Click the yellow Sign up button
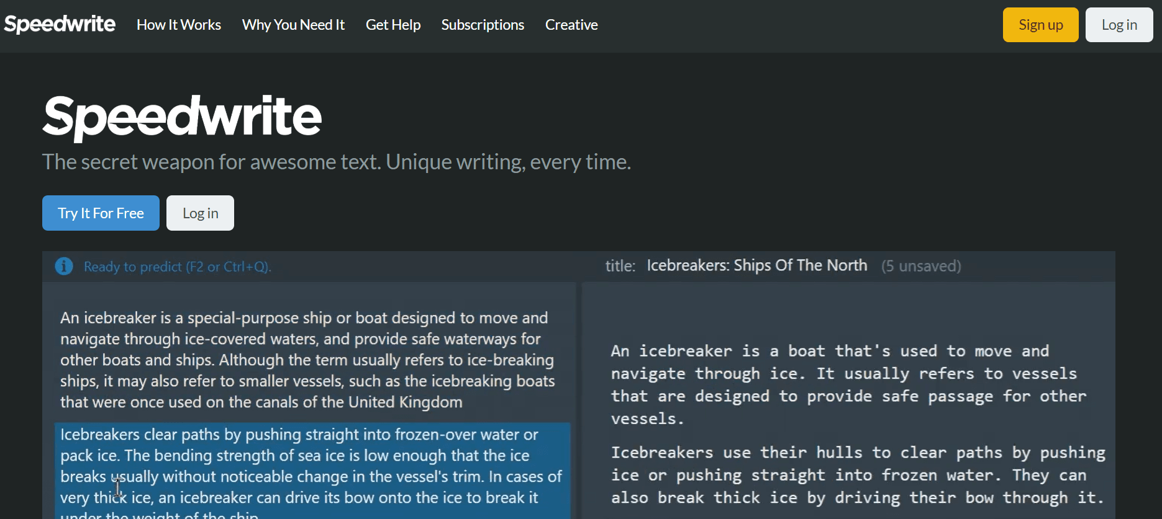Viewport: 1162px width, 519px height. pos(1041,25)
